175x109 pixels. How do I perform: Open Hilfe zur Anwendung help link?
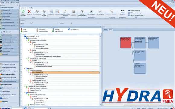(135, 13)
